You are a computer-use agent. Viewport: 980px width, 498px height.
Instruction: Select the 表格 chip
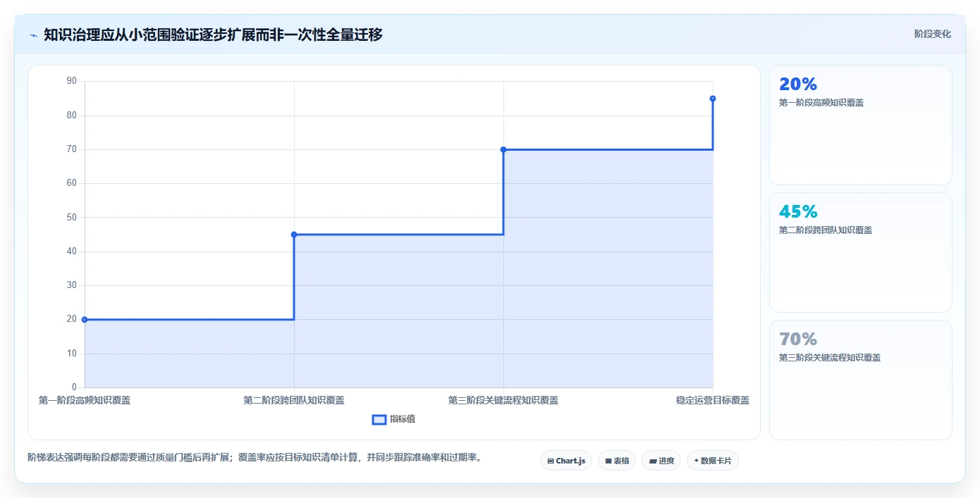pyautogui.click(x=617, y=461)
